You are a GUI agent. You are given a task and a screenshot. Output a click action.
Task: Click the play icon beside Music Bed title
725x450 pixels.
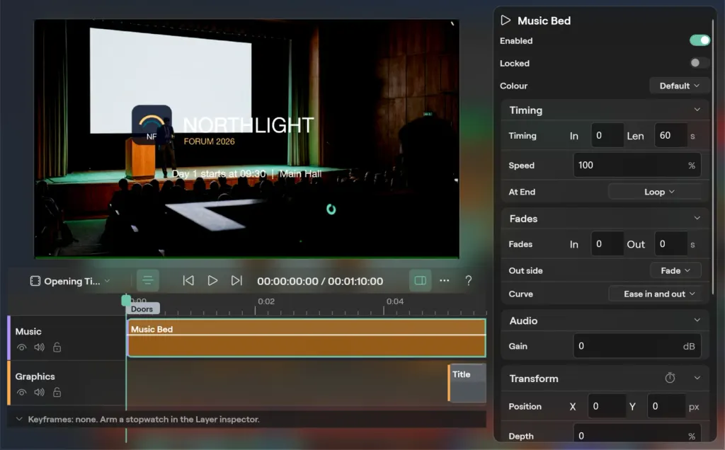(x=506, y=21)
